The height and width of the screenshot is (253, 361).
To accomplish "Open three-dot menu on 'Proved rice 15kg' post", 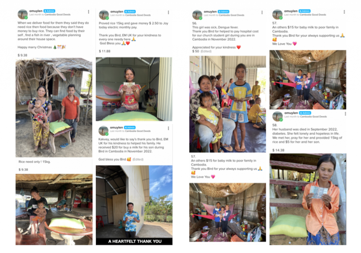I will (169, 12).
